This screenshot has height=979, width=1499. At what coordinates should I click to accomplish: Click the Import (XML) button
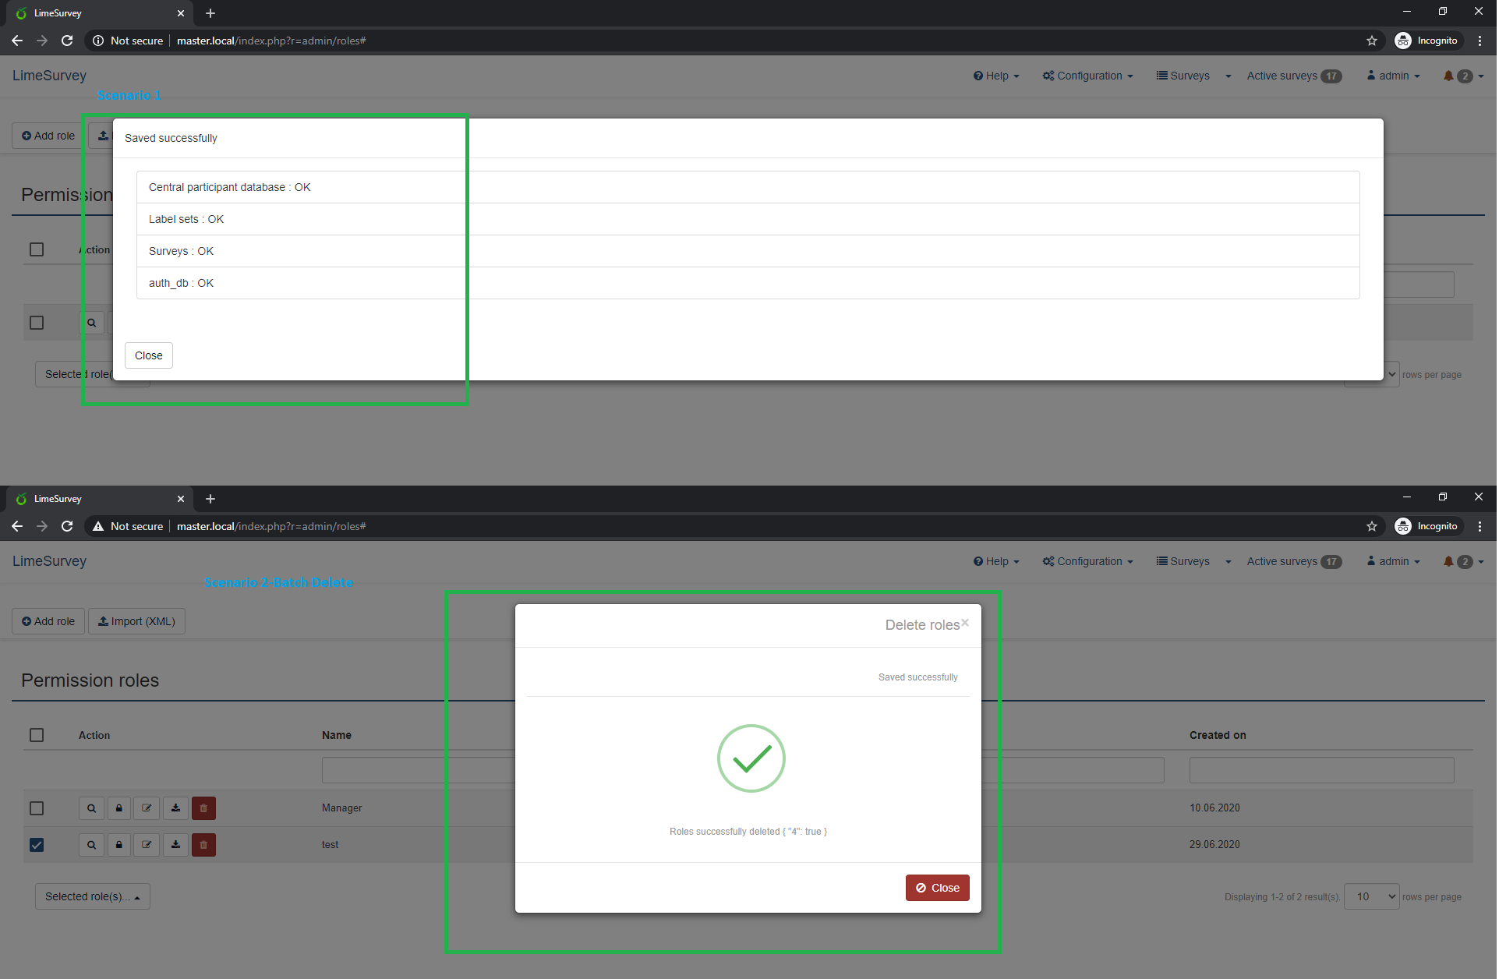(x=136, y=621)
